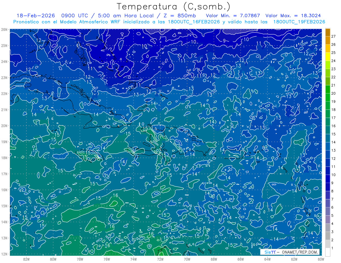Click 'SisTT – ONAMET/REP.DOM.' credit label
The image size is (341, 263).
coord(290,252)
